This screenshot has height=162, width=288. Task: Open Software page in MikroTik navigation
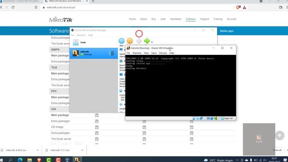pos(190,19)
